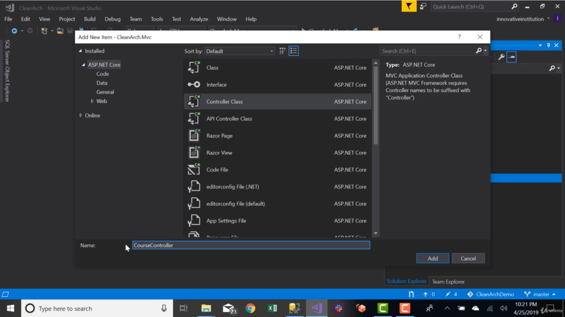Select the Razor Page template icon
Viewport: 565px width, 317px height.
[194, 135]
